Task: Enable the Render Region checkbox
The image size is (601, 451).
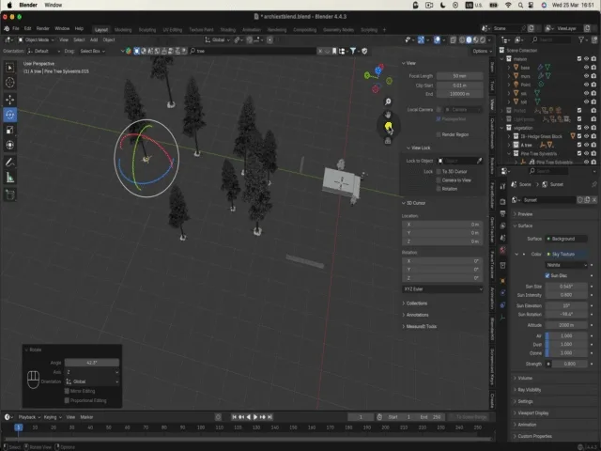Action: (439, 134)
